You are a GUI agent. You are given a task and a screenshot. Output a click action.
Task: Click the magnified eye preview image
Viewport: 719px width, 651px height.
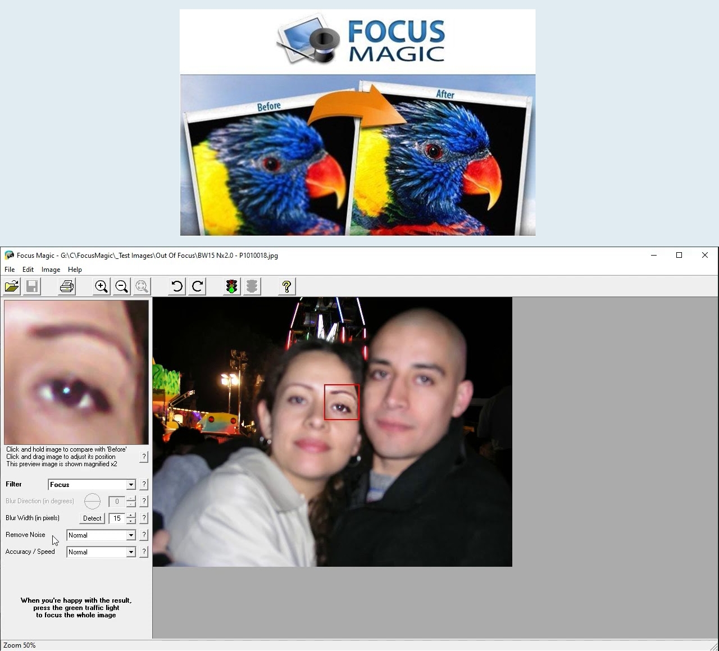tap(76, 372)
